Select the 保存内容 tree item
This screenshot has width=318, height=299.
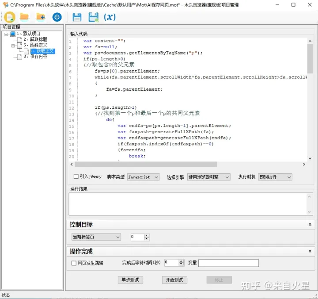38,57
